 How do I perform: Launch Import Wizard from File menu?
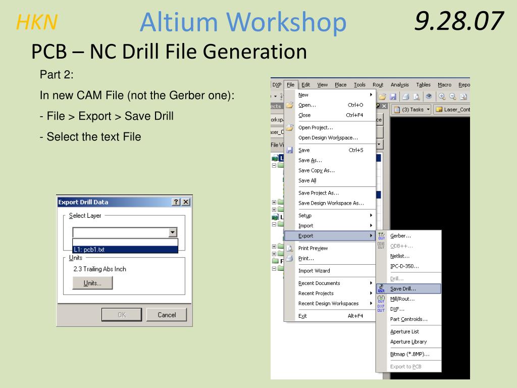[330, 271]
